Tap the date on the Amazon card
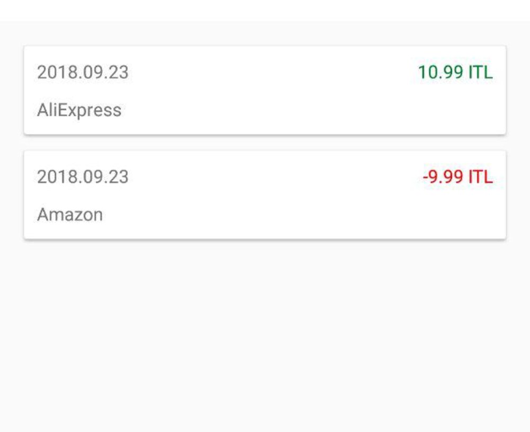Image resolution: width=530 pixels, height=432 pixels. pos(83,177)
